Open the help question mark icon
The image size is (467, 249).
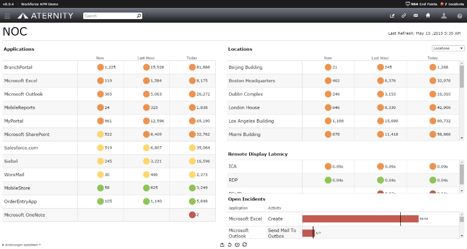pyautogui.click(x=459, y=16)
